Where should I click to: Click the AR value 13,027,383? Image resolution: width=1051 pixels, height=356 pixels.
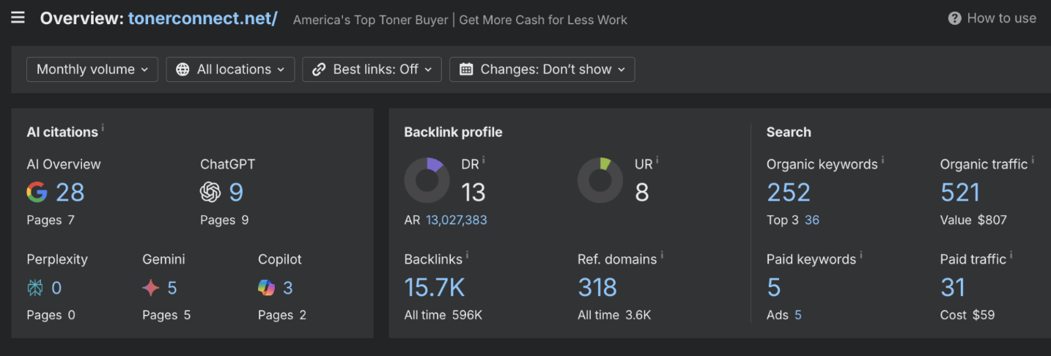(456, 220)
